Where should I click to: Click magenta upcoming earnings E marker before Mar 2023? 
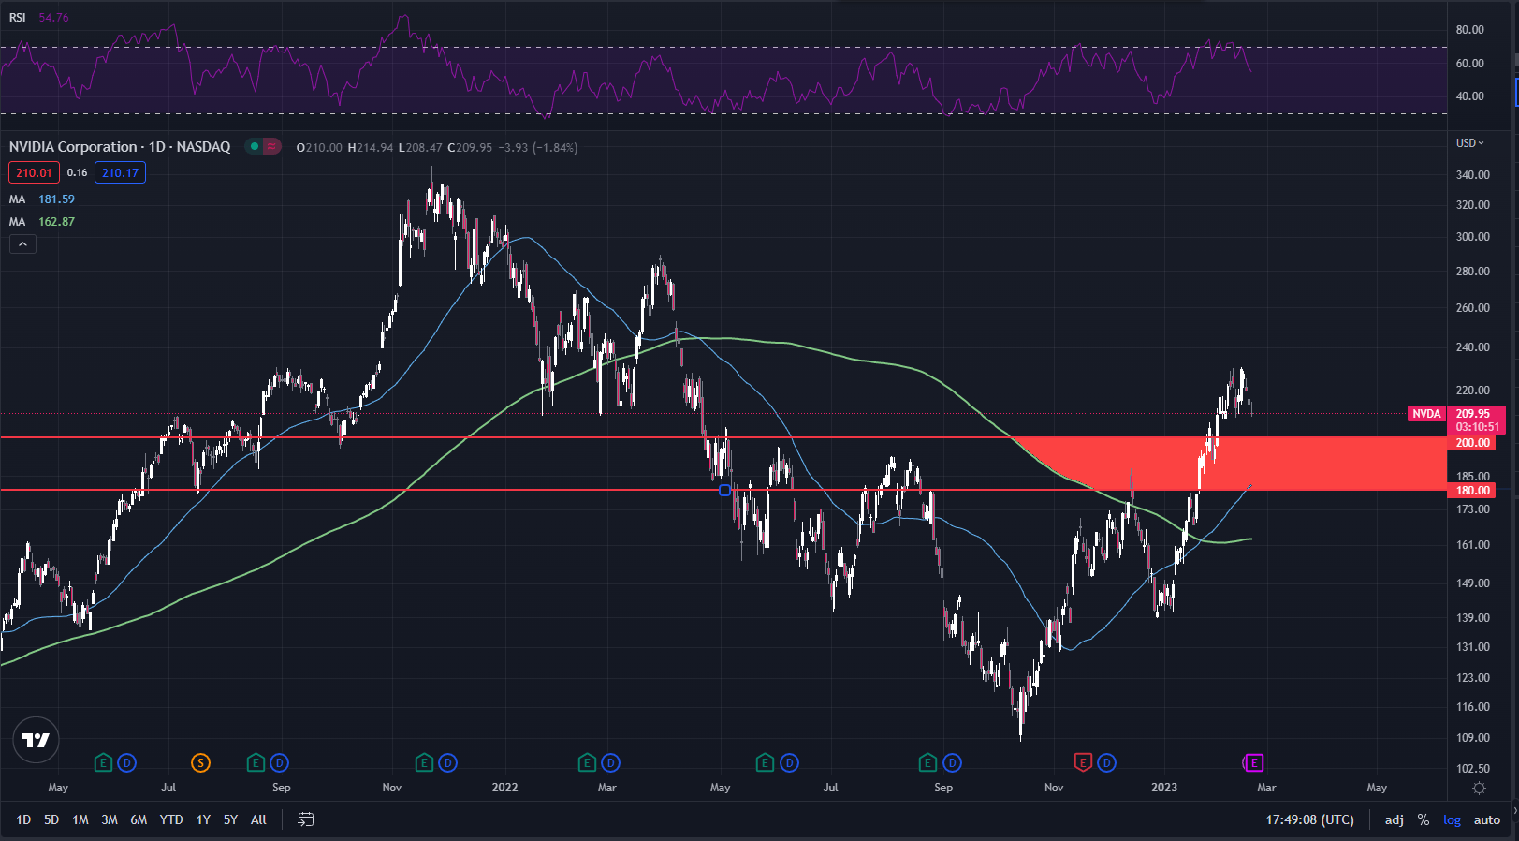(x=1253, y=763)
